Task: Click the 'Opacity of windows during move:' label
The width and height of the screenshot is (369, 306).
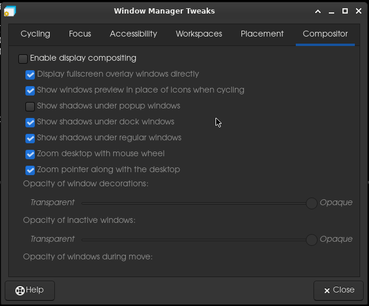Action: [x=88, y=256]
